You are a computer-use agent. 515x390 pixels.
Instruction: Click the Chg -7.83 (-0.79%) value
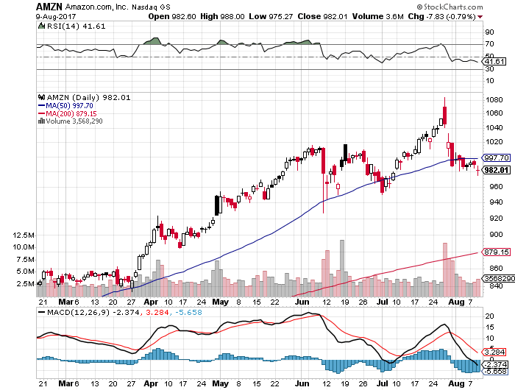(442, 16)
